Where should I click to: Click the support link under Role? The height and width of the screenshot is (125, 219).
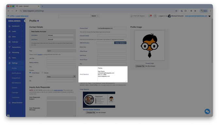coord(40,55)
